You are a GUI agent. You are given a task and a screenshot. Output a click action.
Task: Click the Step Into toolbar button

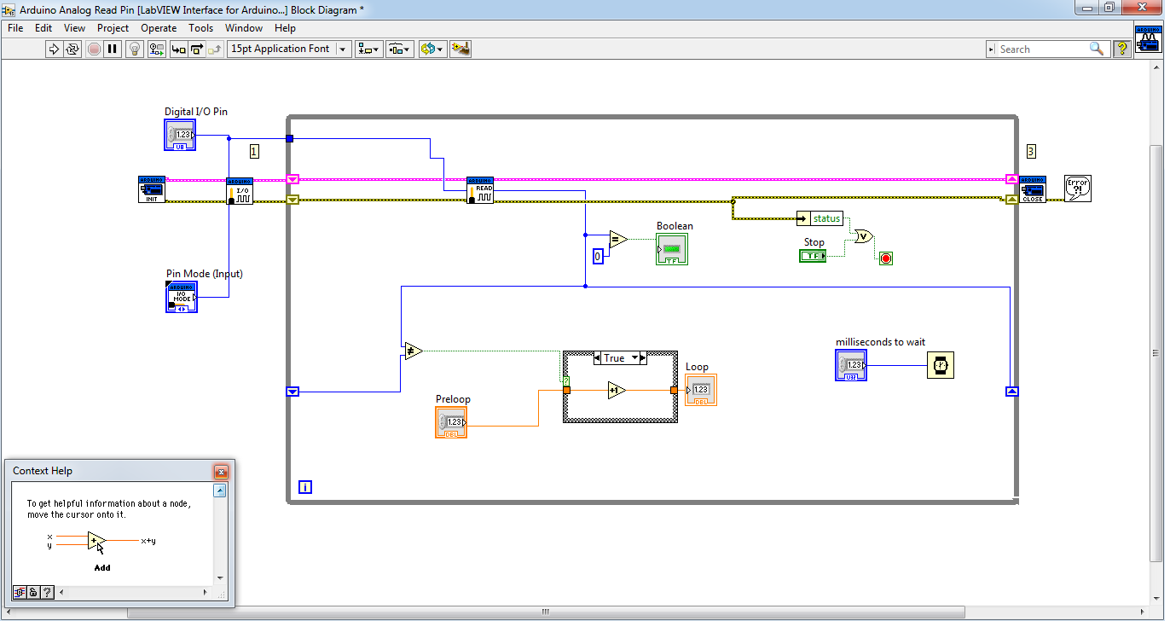pos(178,49)
